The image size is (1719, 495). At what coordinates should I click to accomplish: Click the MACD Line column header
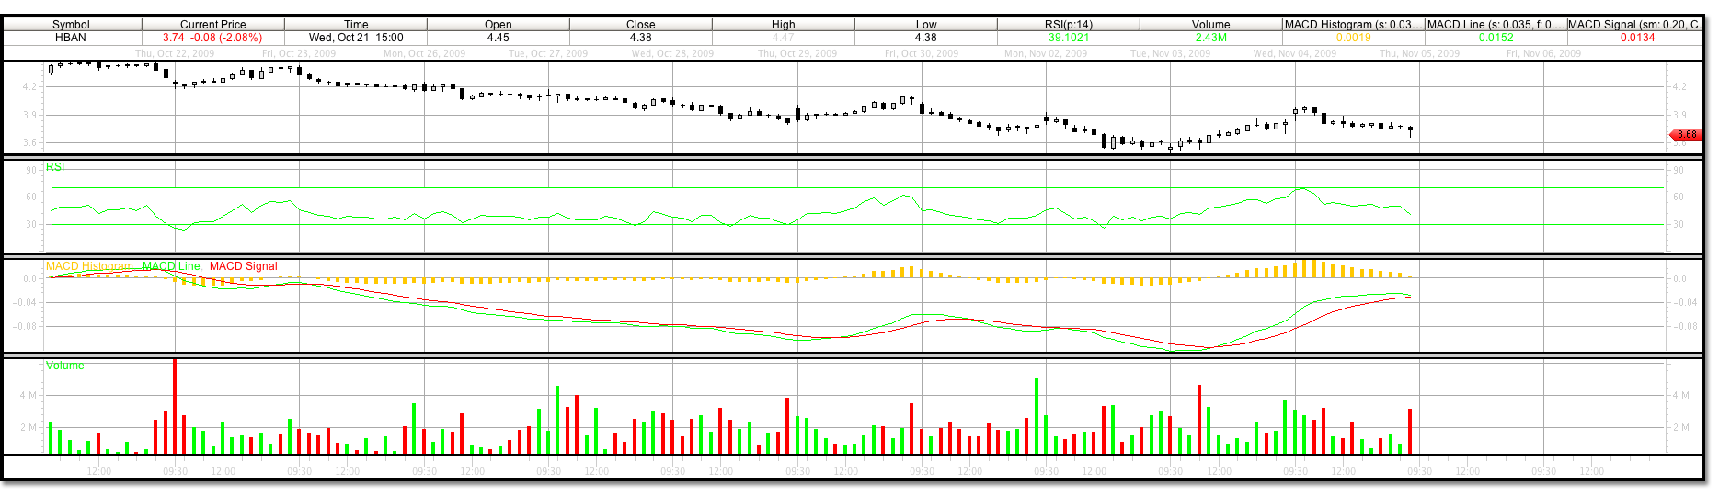(1496, 25)
